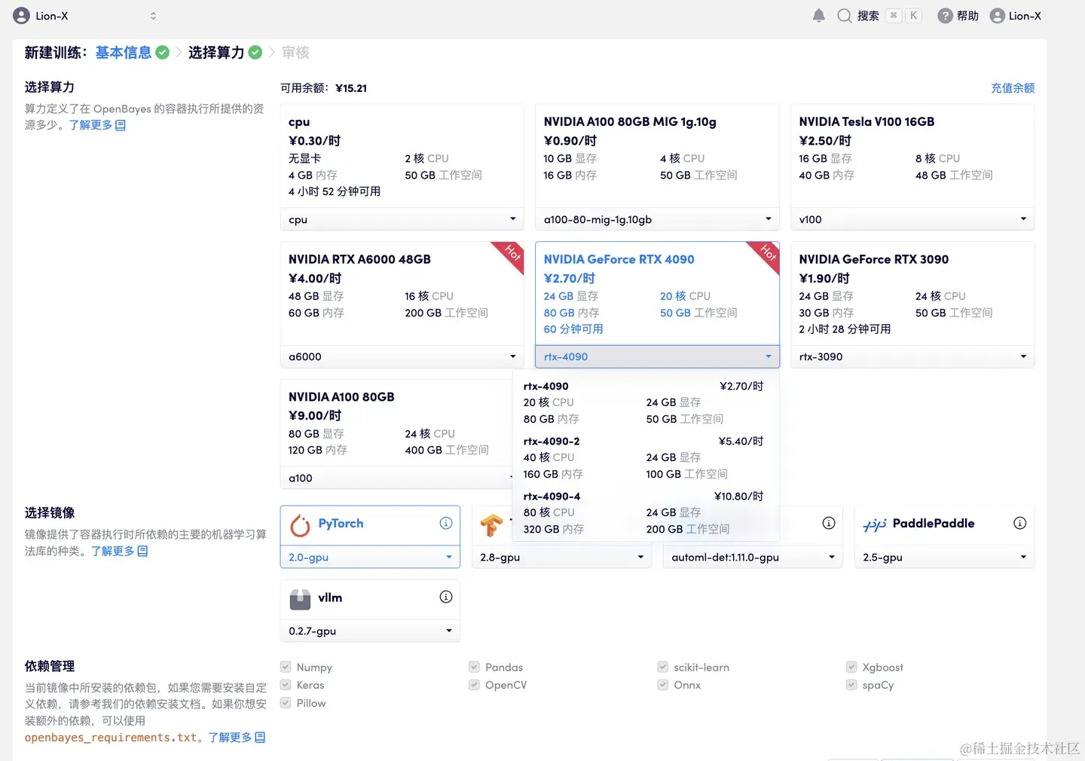Click the 充值余额 link
The height and width of the screenshot is (761, 1085).
[1013, 88]
